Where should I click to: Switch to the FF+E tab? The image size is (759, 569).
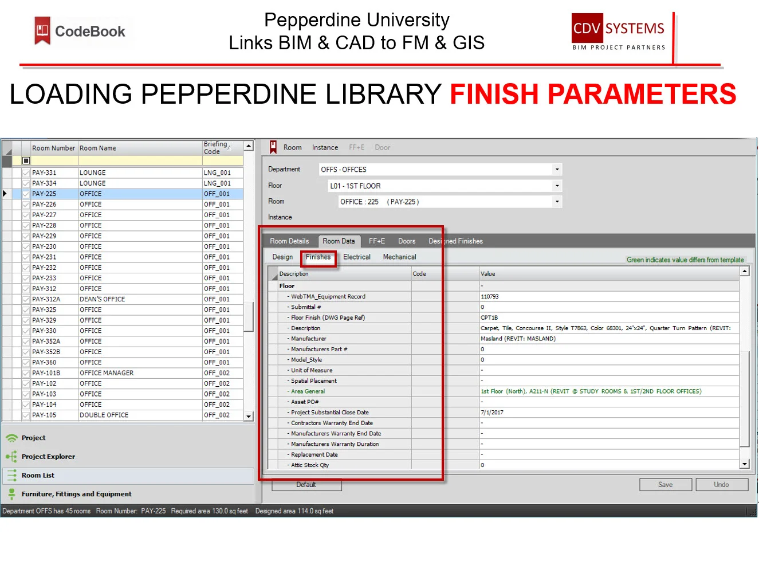coord(377,241)
